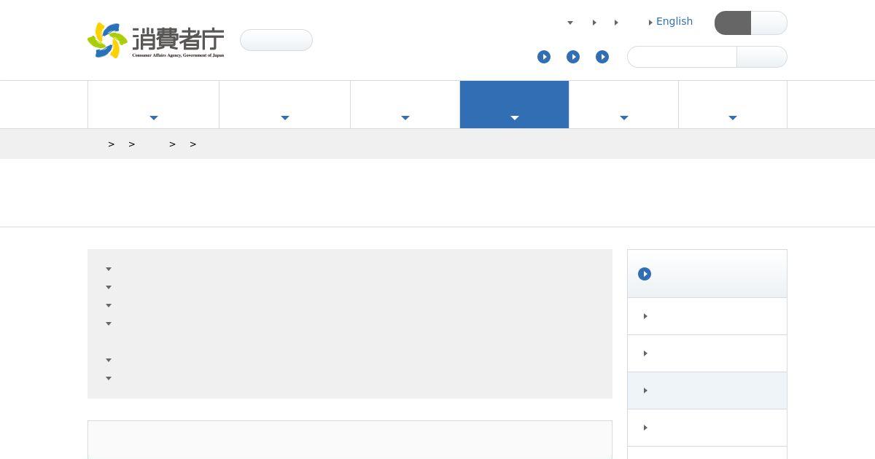Click the arrow icon in highlighted sidebar item

point(645,391)
